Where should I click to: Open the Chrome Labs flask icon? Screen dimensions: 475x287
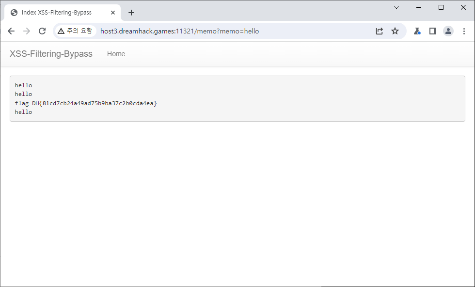point(417,31)
